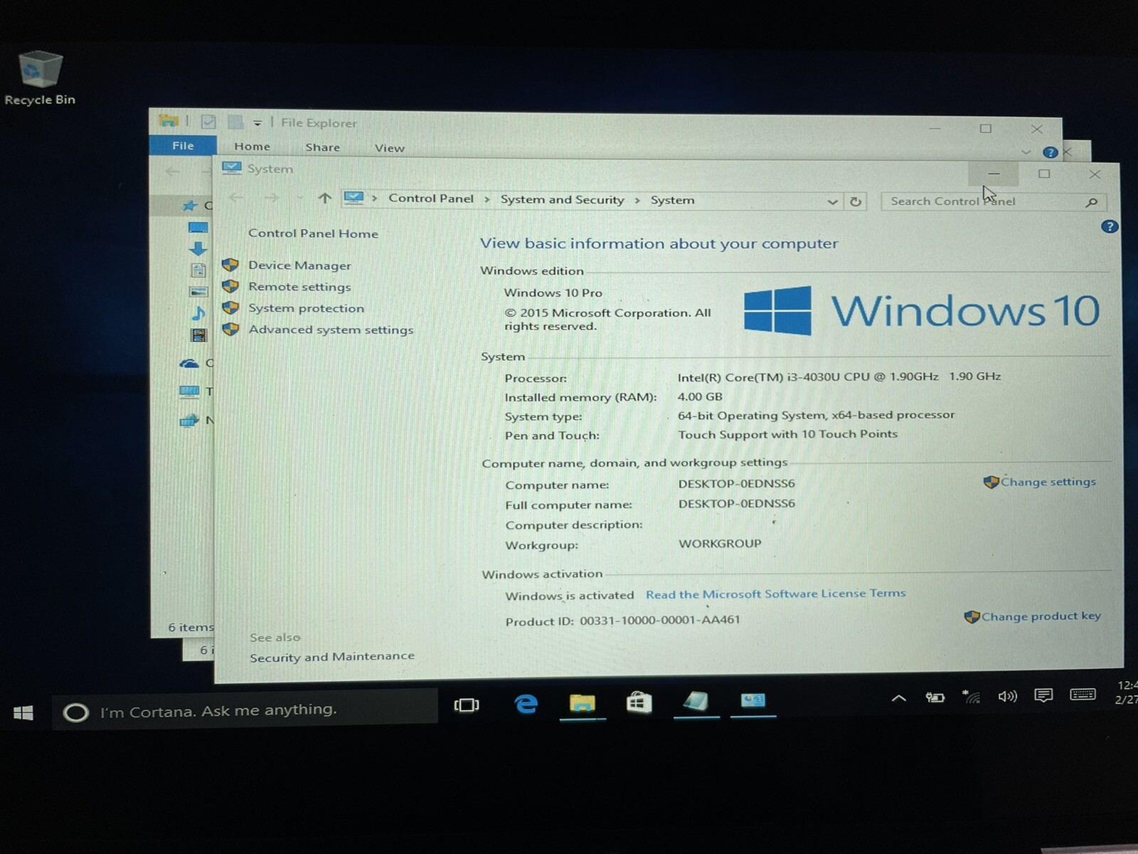The width and height of the screenshot is (1138, 854).
Task: Click the computer icon in the address bar
Action: click(x=353, y=198)
